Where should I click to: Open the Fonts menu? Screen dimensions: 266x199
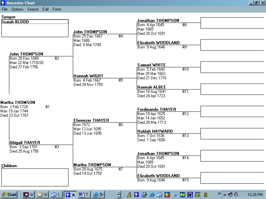57,9
